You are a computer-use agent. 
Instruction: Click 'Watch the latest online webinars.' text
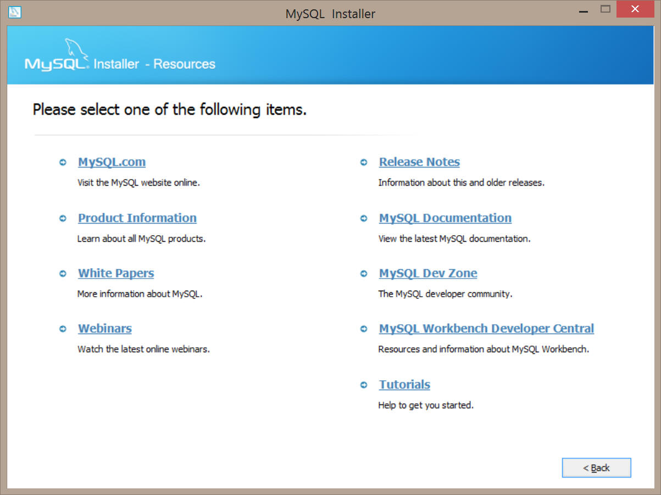[143, 349]
